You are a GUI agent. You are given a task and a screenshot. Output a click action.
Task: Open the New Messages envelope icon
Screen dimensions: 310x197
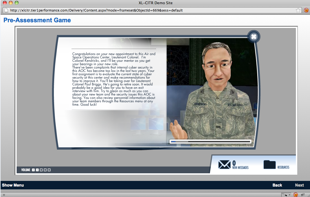[x=225, y=165]
